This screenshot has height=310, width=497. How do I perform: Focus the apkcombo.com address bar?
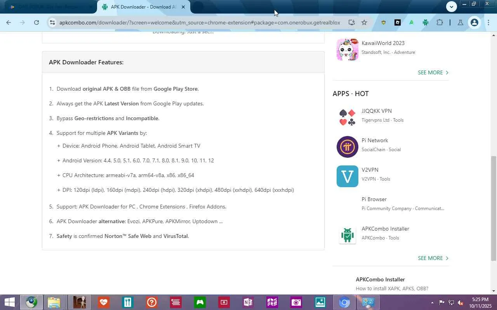click(x=200, y=22)
